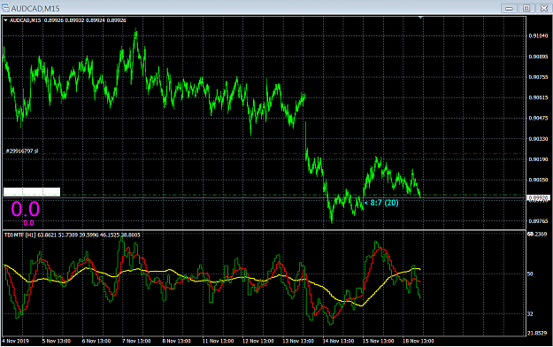Click the 15 Nov 13:00 time label

point(379,341)
